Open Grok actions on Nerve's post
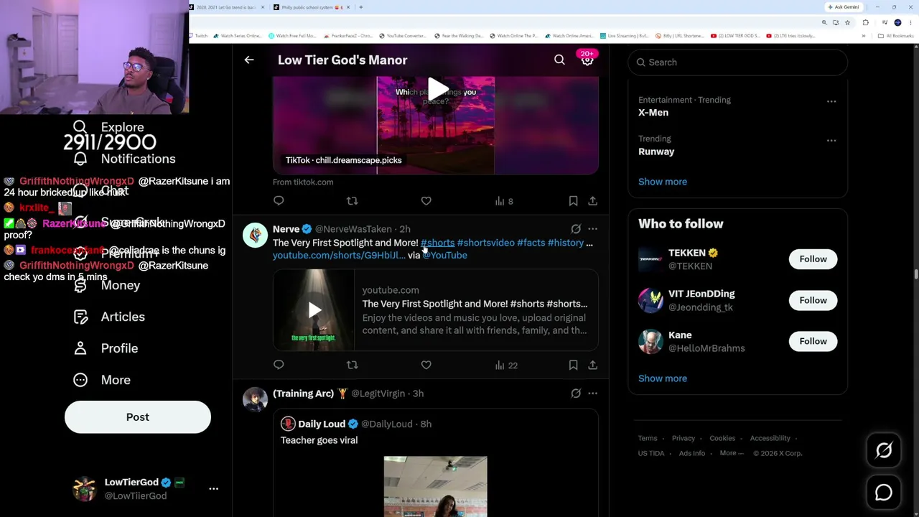The width and height of the screenshot is (919, 517). 576,229
